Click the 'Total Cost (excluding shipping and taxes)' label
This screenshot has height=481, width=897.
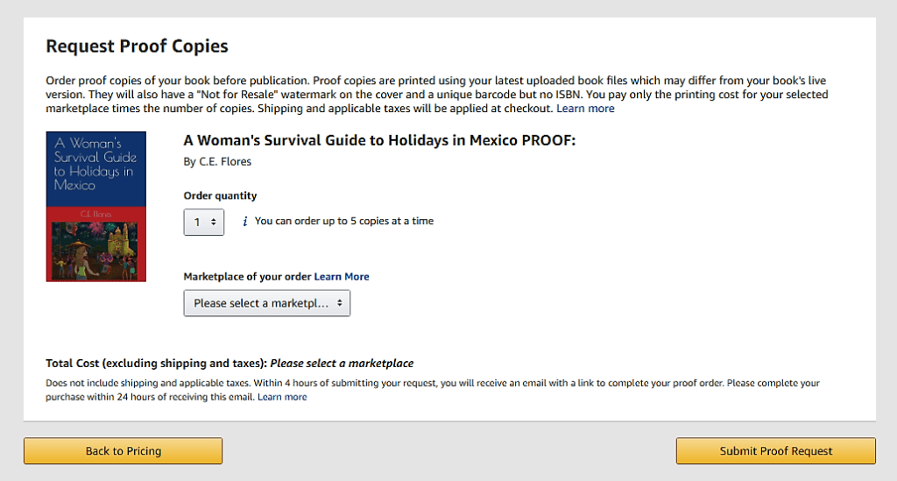(x=156, y=364)
